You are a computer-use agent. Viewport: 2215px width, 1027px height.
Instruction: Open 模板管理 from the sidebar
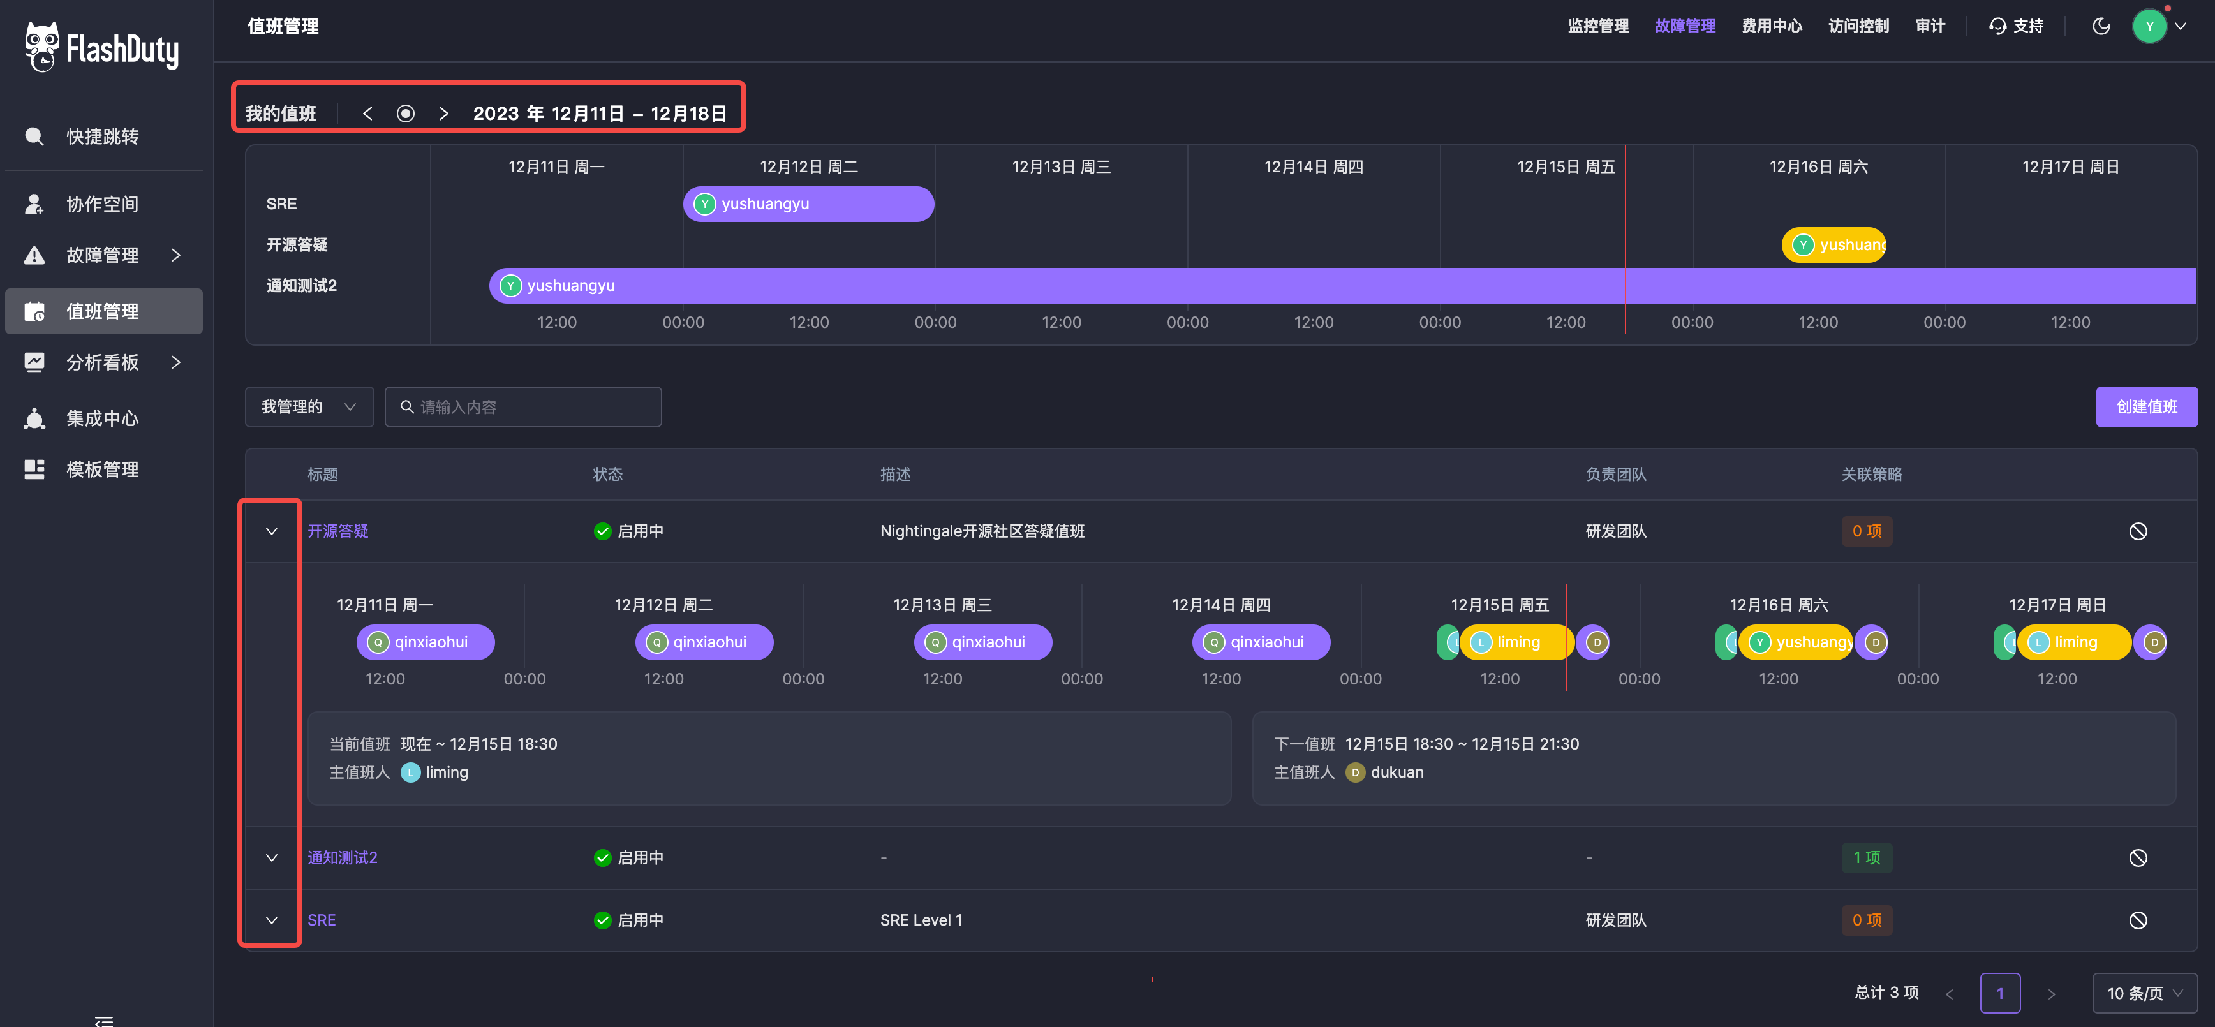tap(102, 469)
